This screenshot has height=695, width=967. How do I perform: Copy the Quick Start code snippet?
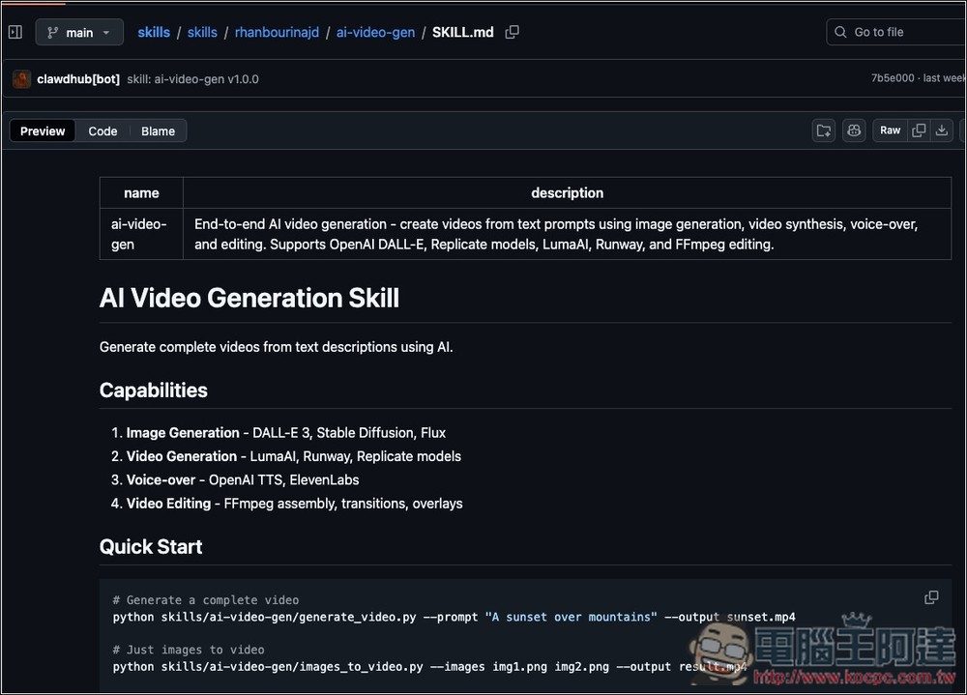(x=931, y=597)
